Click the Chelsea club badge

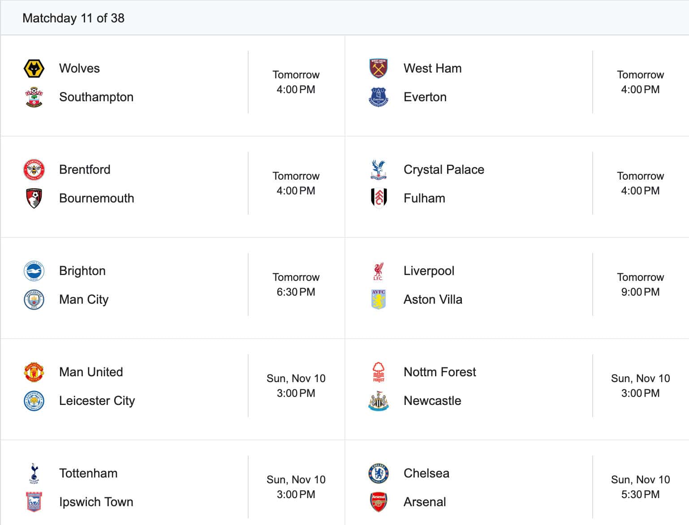pyautogui.click(x=378, y=473)
